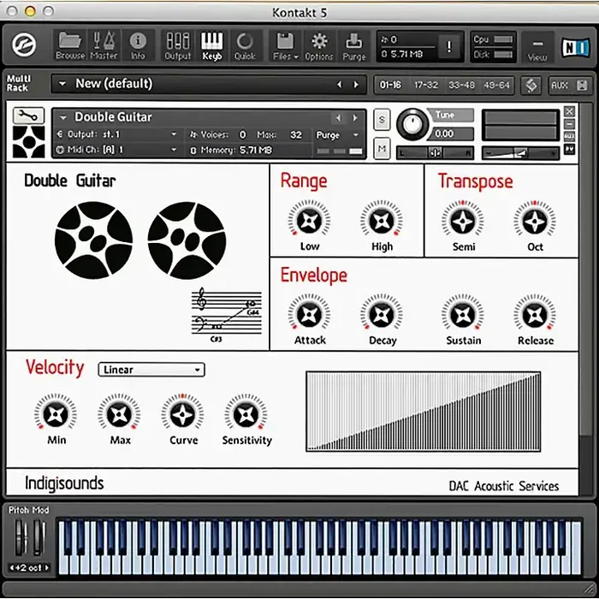Solo the Double Guitar instrument
Image resolution: width=599 pixels, height=599 pixels.
[x=382, y=120]
